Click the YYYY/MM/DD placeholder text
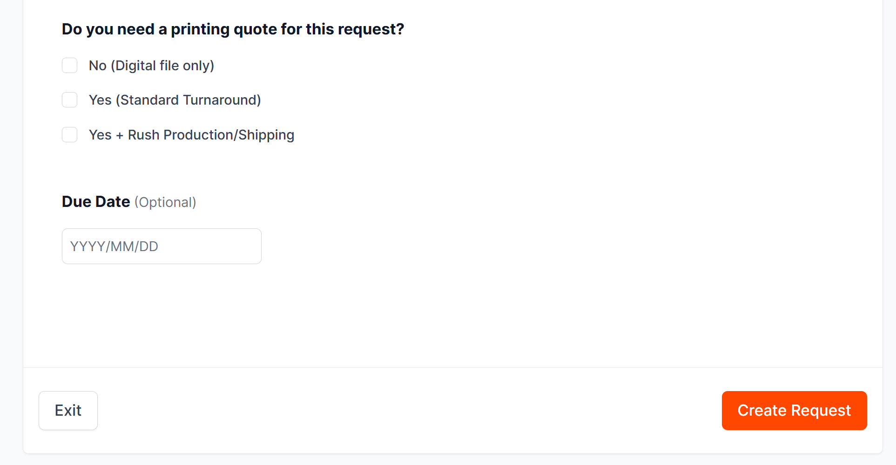Viewport: 896px width, 465px height. (x=114, y=246)
